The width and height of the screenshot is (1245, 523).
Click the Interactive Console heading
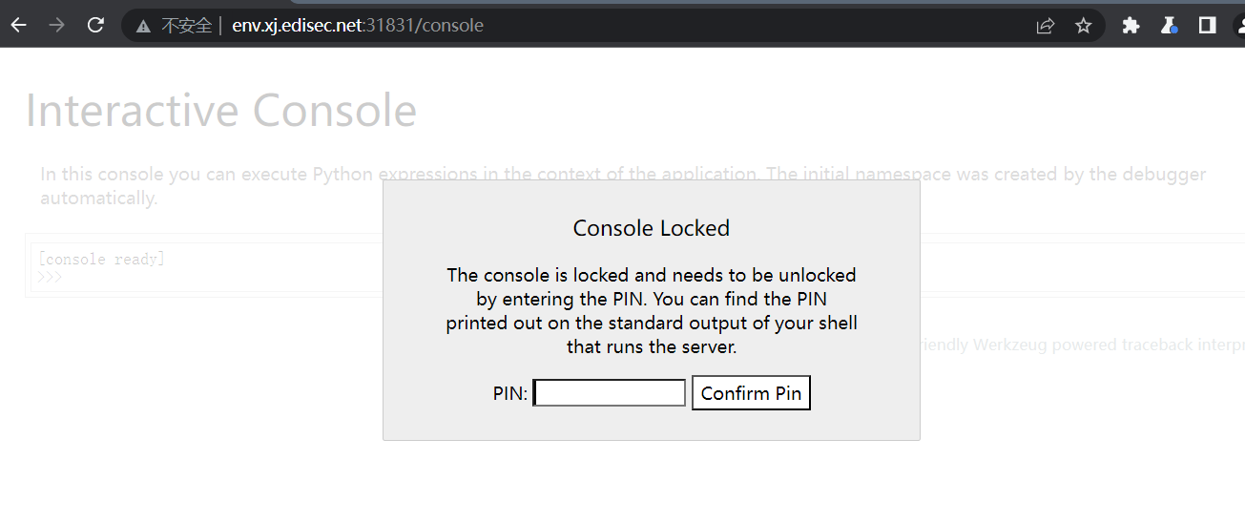pos(220,111)
